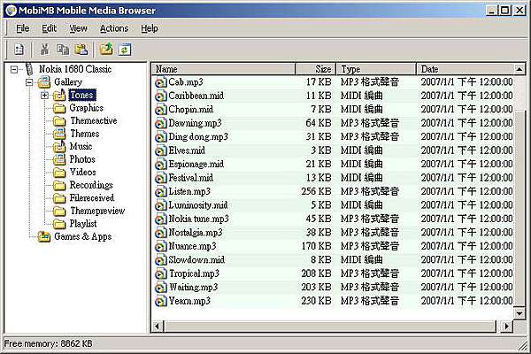Click the Nokia tune.mp3 file icon

tap(160, 219)
